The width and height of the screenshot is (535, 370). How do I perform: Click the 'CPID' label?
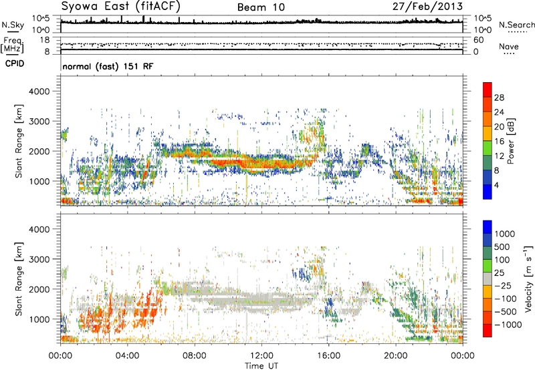pos(14,63)
